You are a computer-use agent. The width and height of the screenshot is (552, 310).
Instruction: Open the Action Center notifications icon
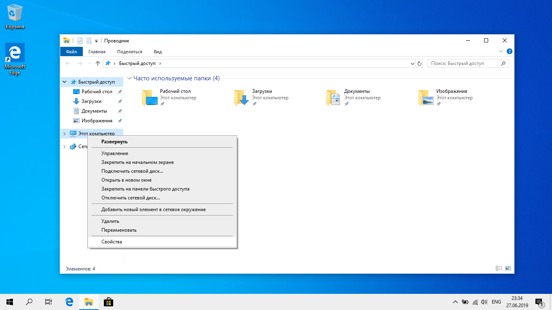(x=539, y=302)
